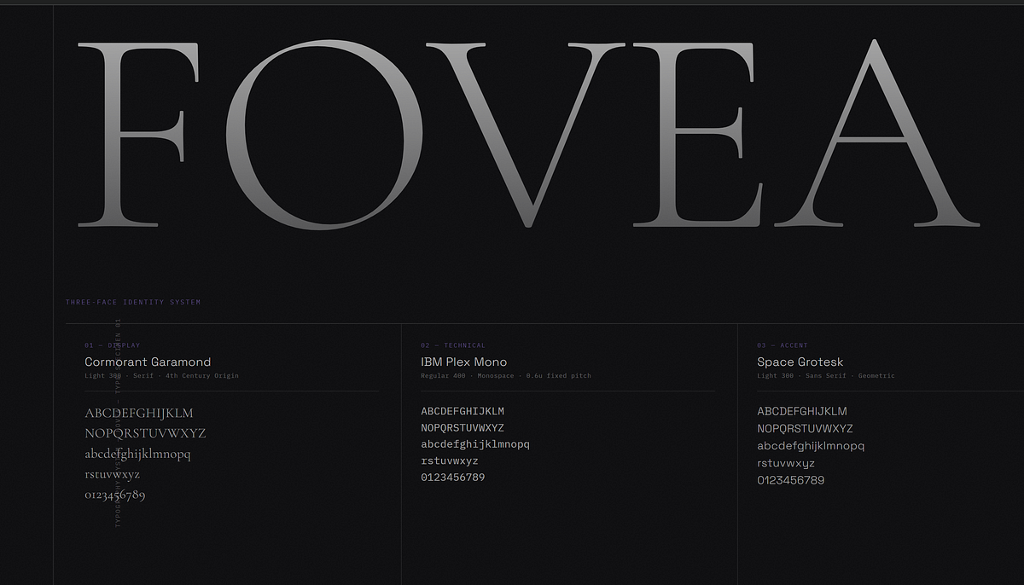Click Space Grotesk 'NOPQRSTUVWXYZ' specimen line

pos(805,429)
